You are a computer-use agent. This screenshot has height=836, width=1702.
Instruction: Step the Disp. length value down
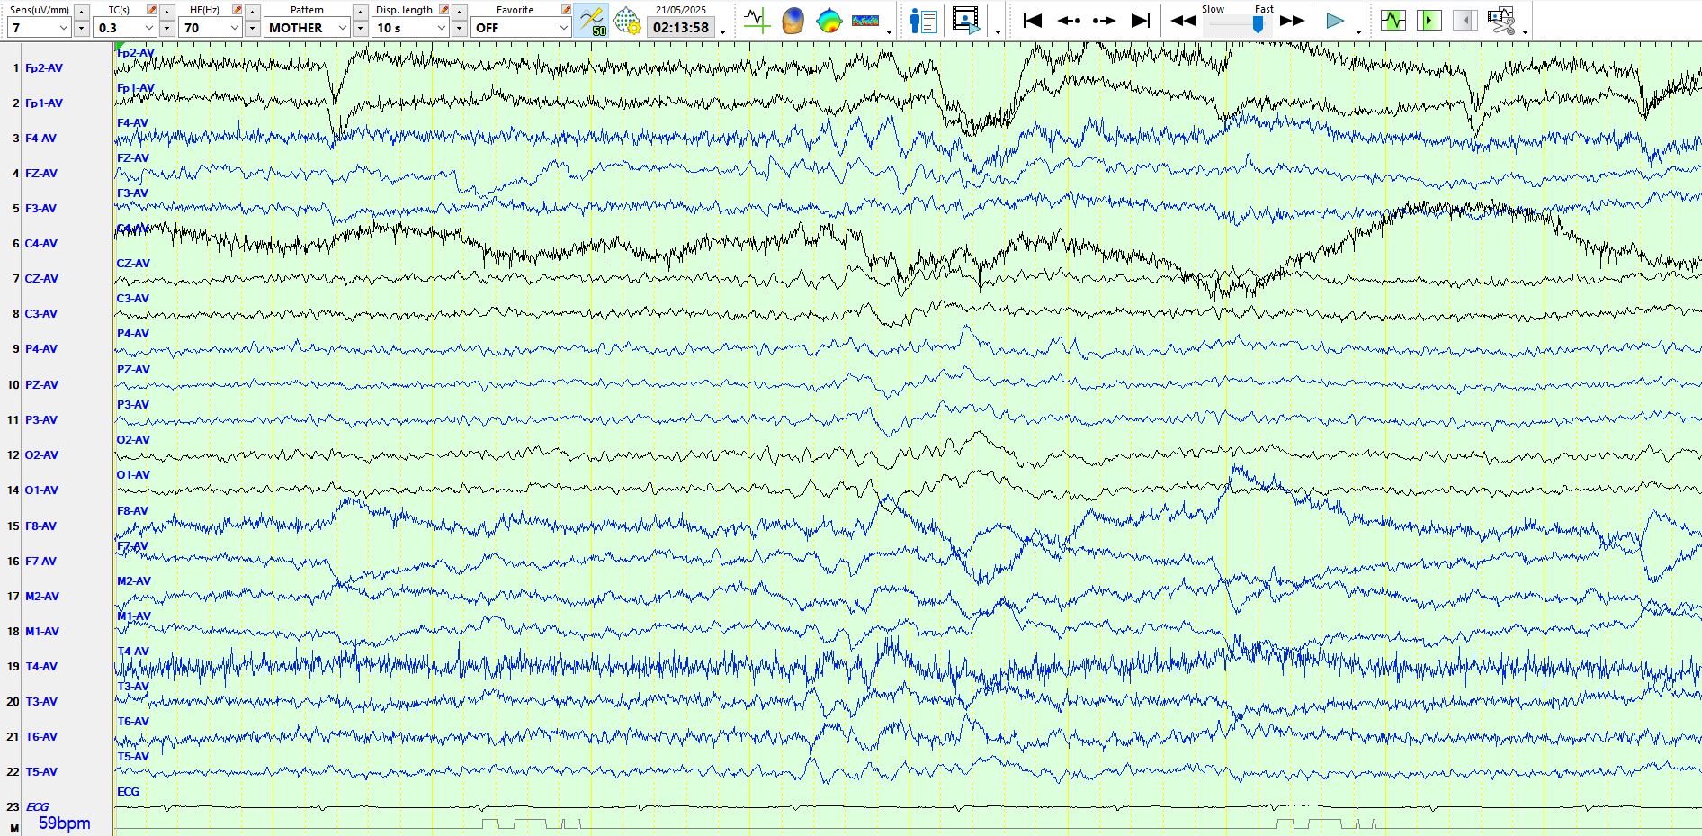(x=460, y=28)
